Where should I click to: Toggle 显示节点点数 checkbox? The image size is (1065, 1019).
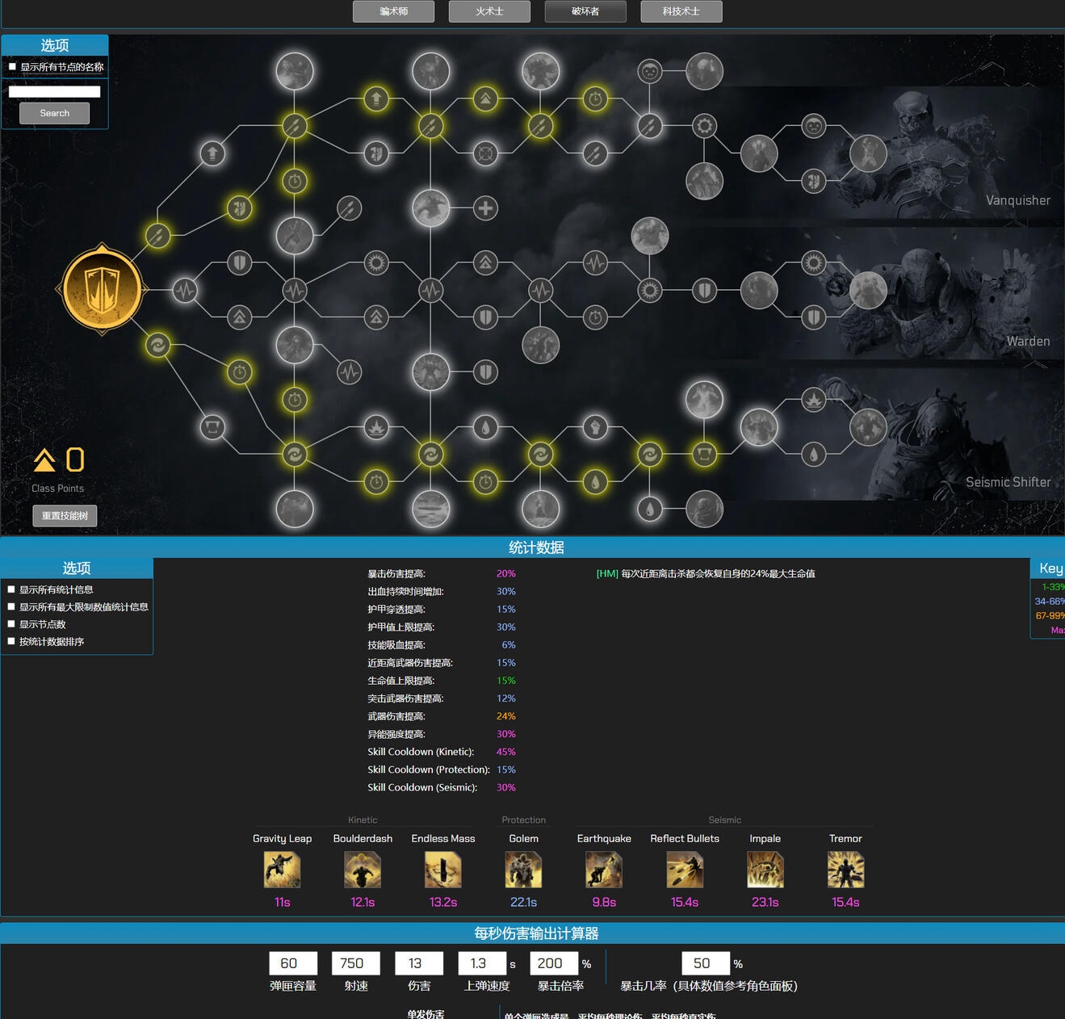pos(11,624)
